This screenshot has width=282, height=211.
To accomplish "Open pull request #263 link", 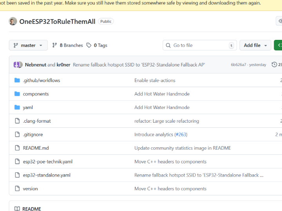I will pos(181,134).
